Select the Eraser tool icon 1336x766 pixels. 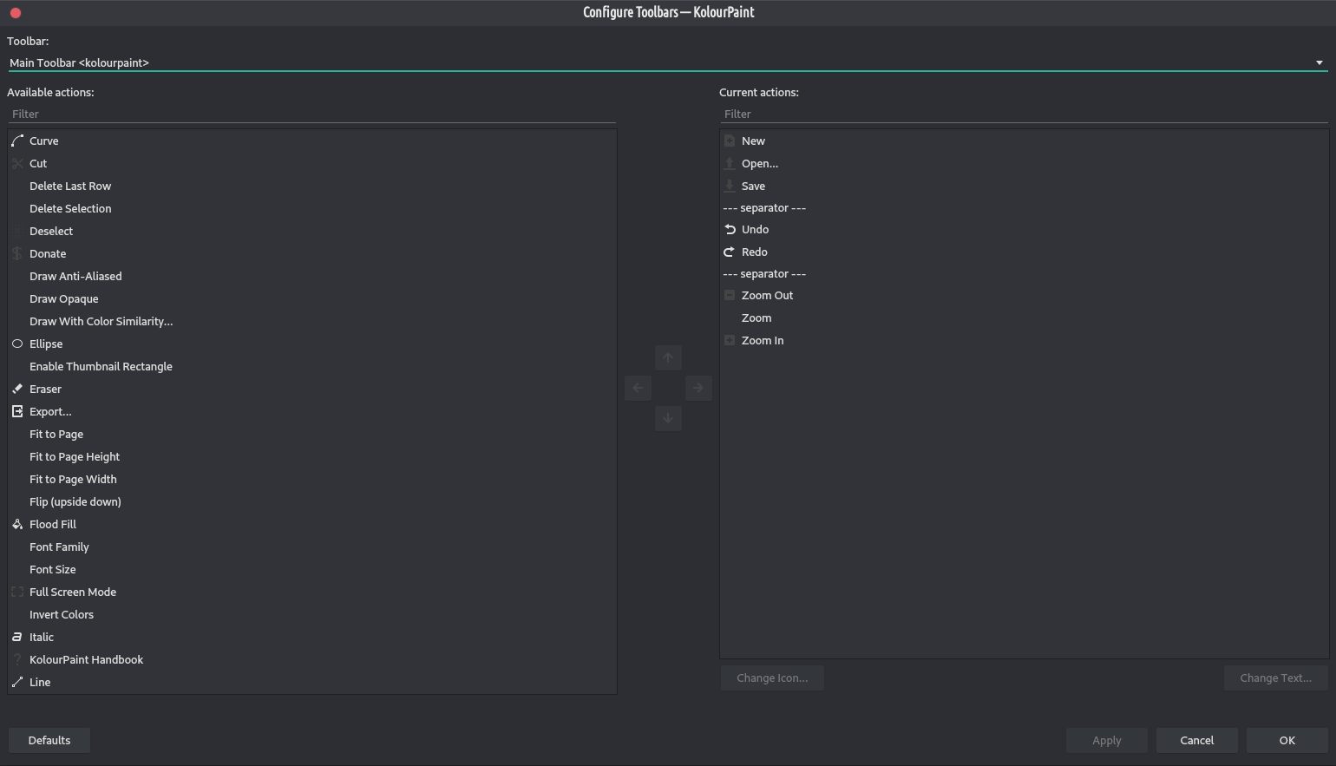point(17,389)
